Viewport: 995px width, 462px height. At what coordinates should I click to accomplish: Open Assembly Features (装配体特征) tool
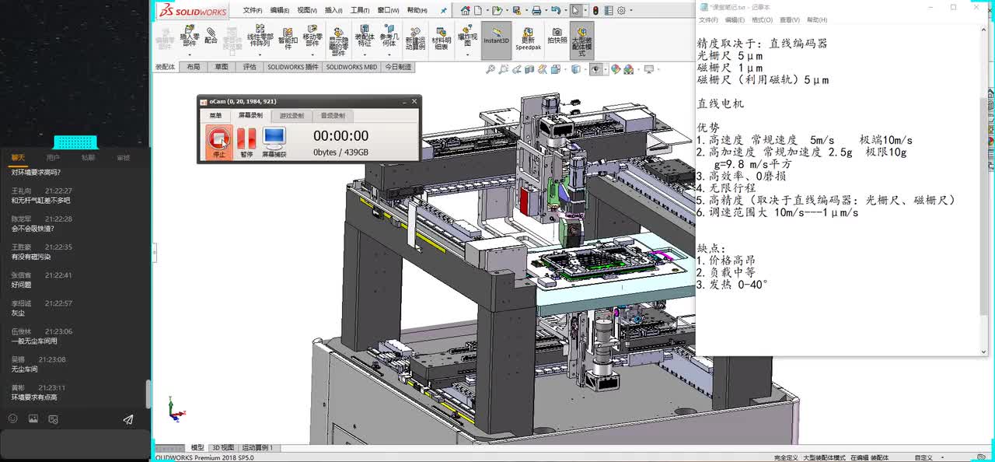coord(365,37)
